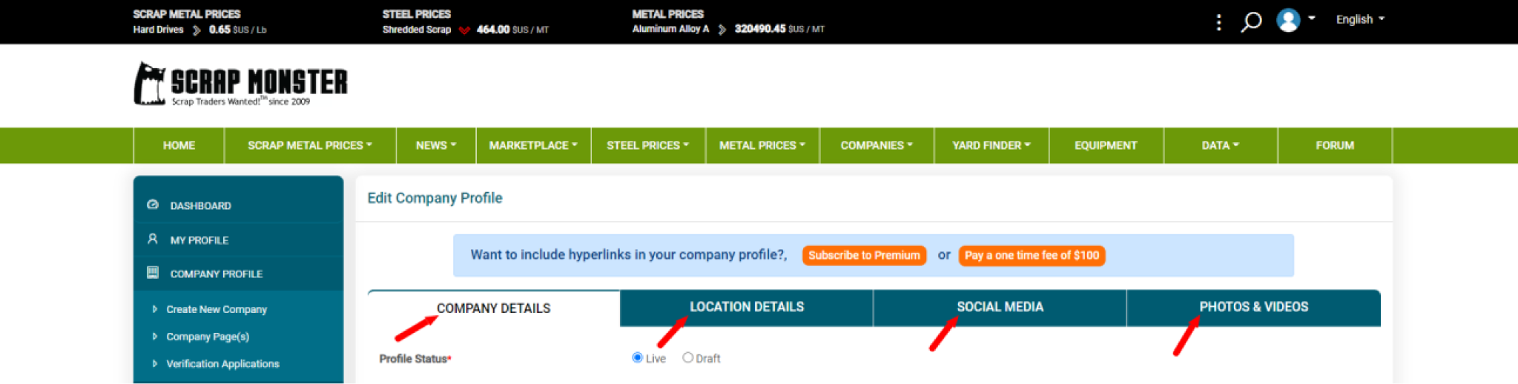This screenshot has height=384, width=1518.
Task: Open the user account avatar icon
Action: coord(1288,20)
